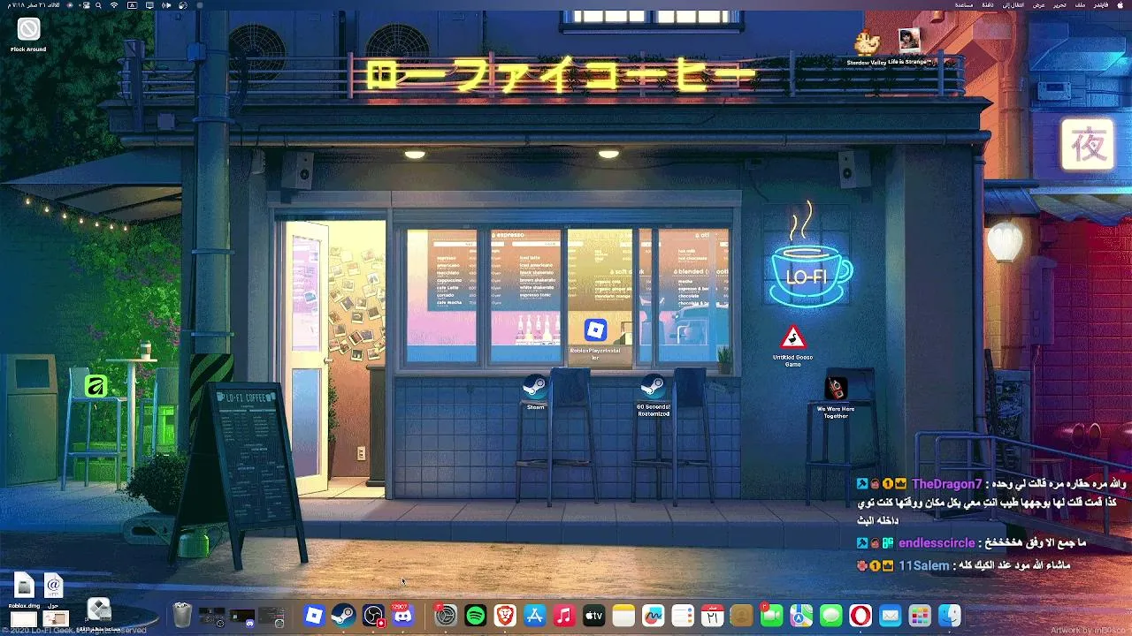The image size is (1132, 636).
Task: Click the endlesscircle username in chat overlay
Action: [937, 543]
